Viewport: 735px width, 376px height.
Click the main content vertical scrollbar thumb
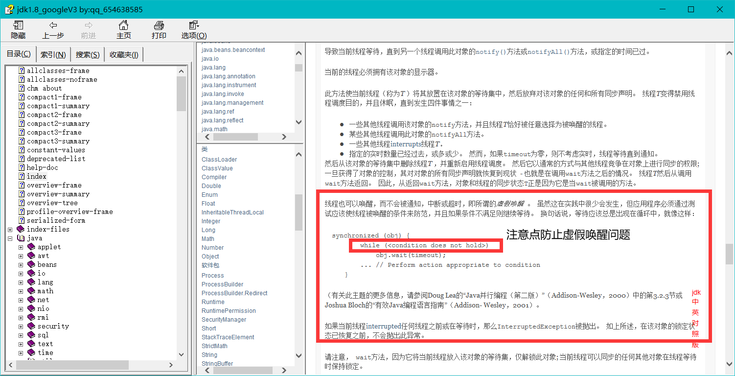pyautogui.click(x=729, y=254)
